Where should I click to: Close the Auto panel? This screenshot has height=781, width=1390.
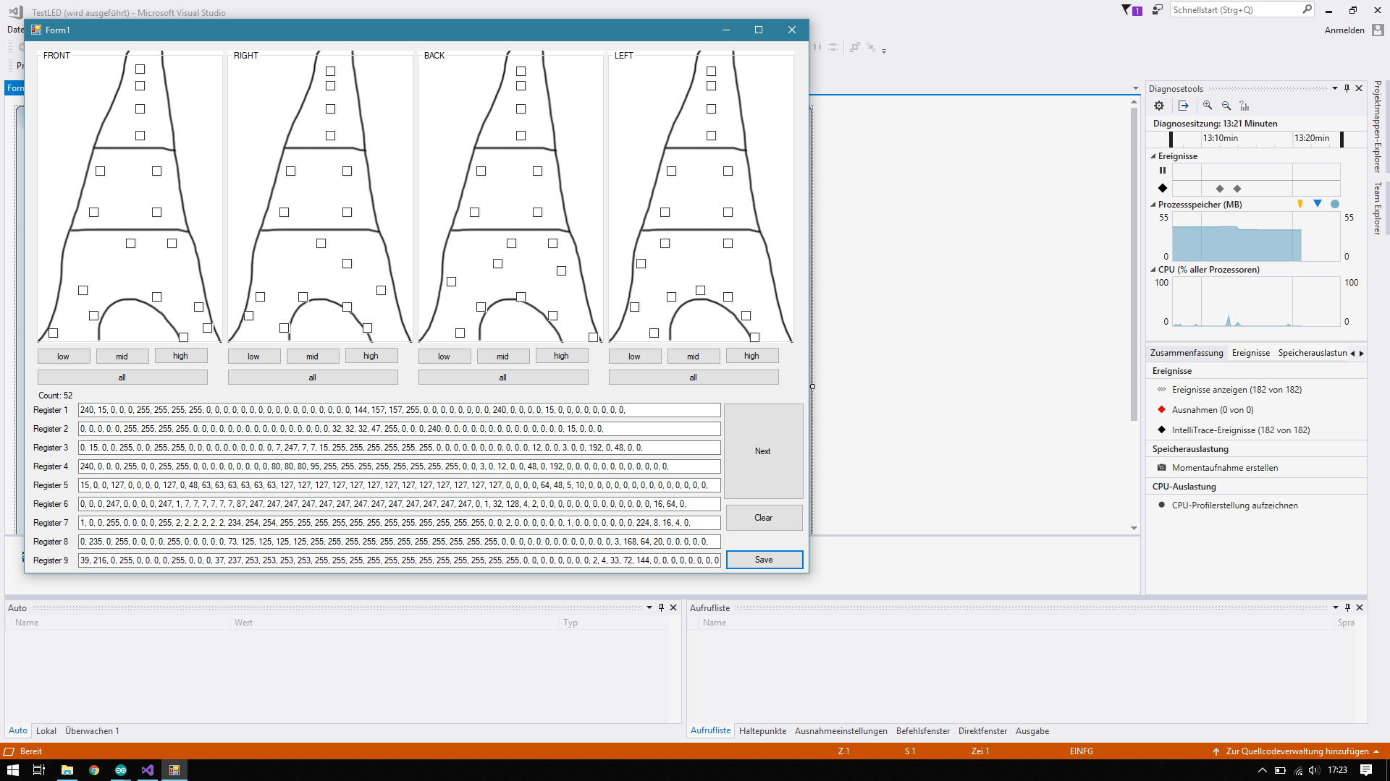pyautogui.click(x=673, y=607)
